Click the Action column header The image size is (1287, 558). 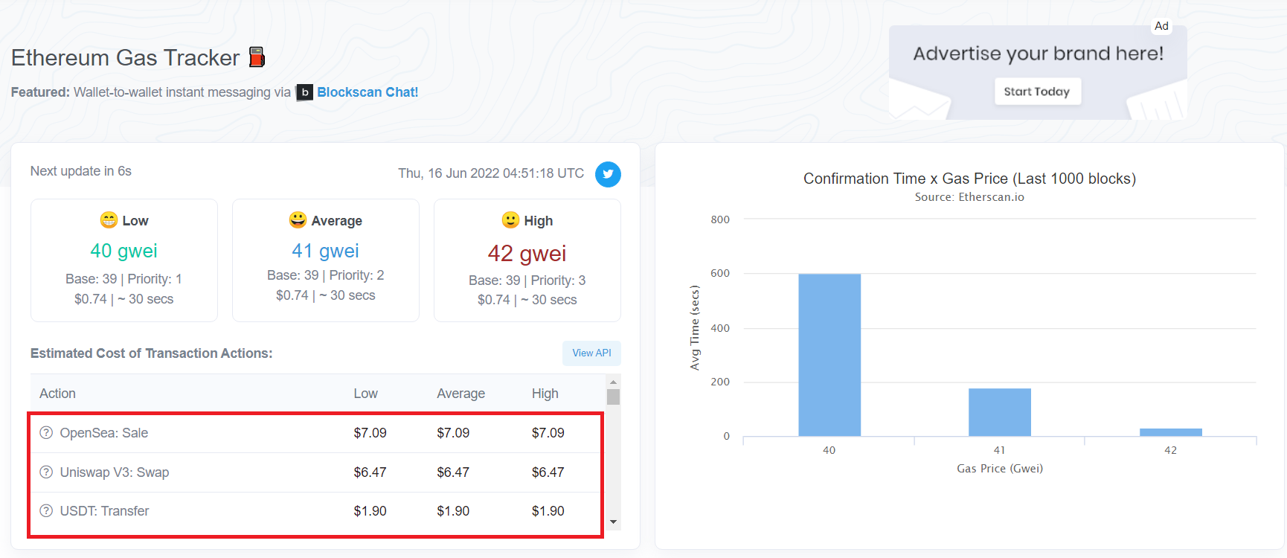57,394
